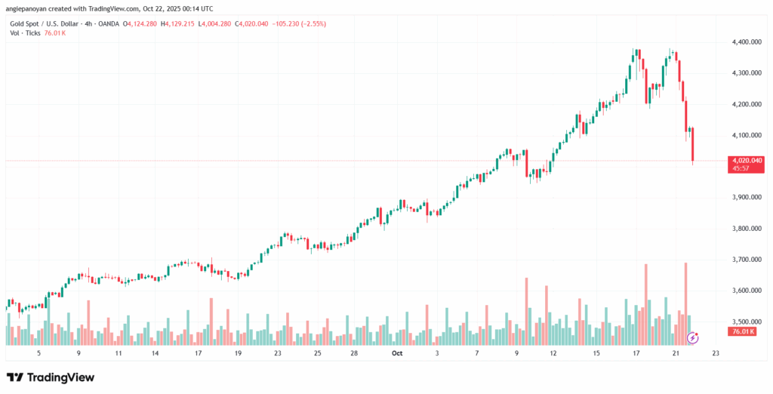Click the TradingView logo at bottom left
Image resolution: width=773 pixels, height=394 pixels.
51,377
